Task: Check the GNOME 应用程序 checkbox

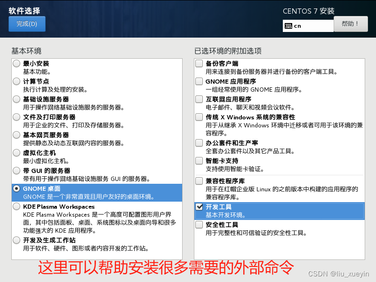Action: tap(199, 81)
